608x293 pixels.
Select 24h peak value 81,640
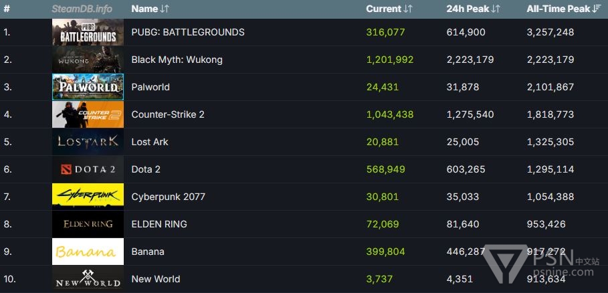[463, 224]
